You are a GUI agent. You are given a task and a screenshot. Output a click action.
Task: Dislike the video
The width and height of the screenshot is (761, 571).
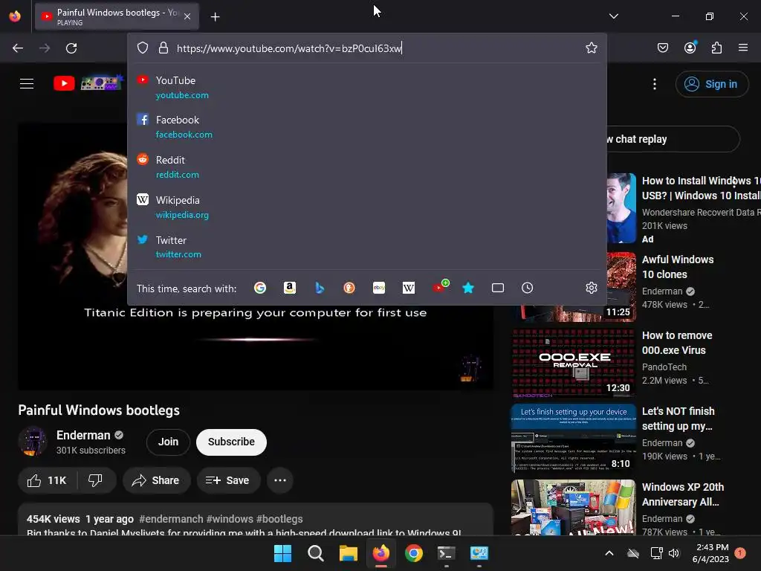click(x=96, y=480)
